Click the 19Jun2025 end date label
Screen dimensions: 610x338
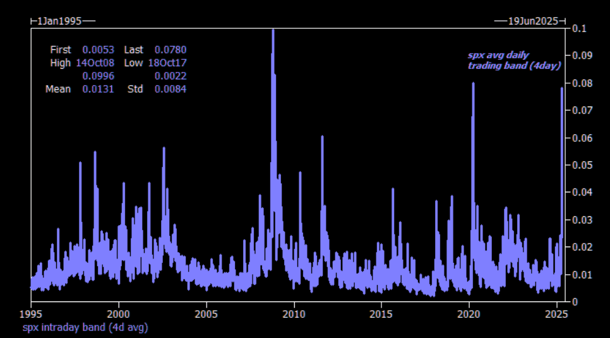(534, 21)
